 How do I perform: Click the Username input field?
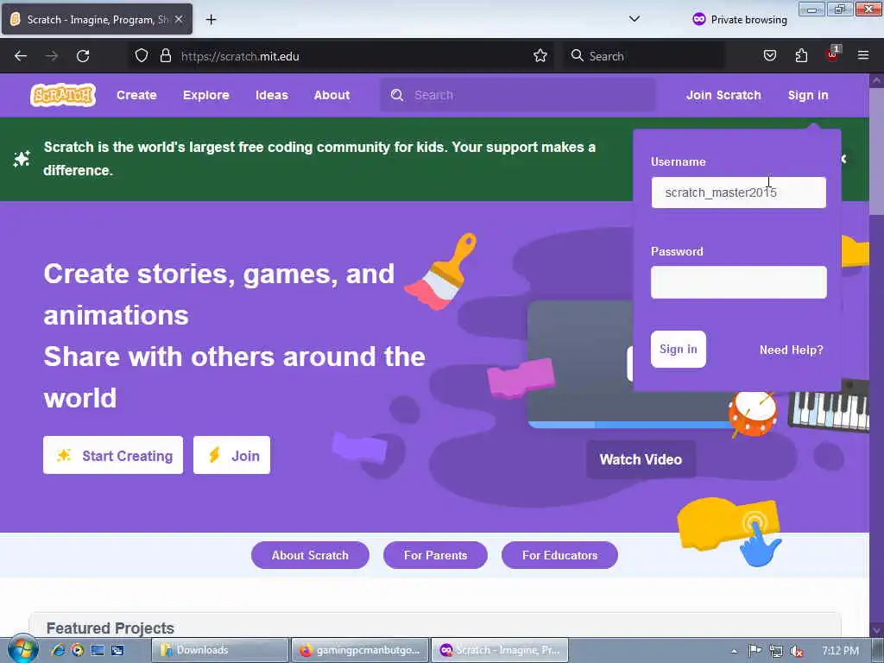tap(739, 193)
